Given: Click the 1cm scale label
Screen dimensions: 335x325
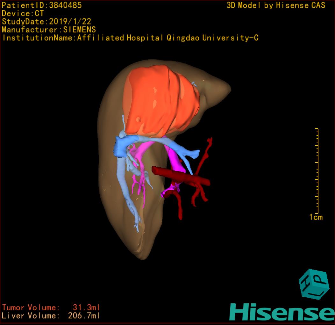Looking at the screenshot, I should [x=316, y=217].
